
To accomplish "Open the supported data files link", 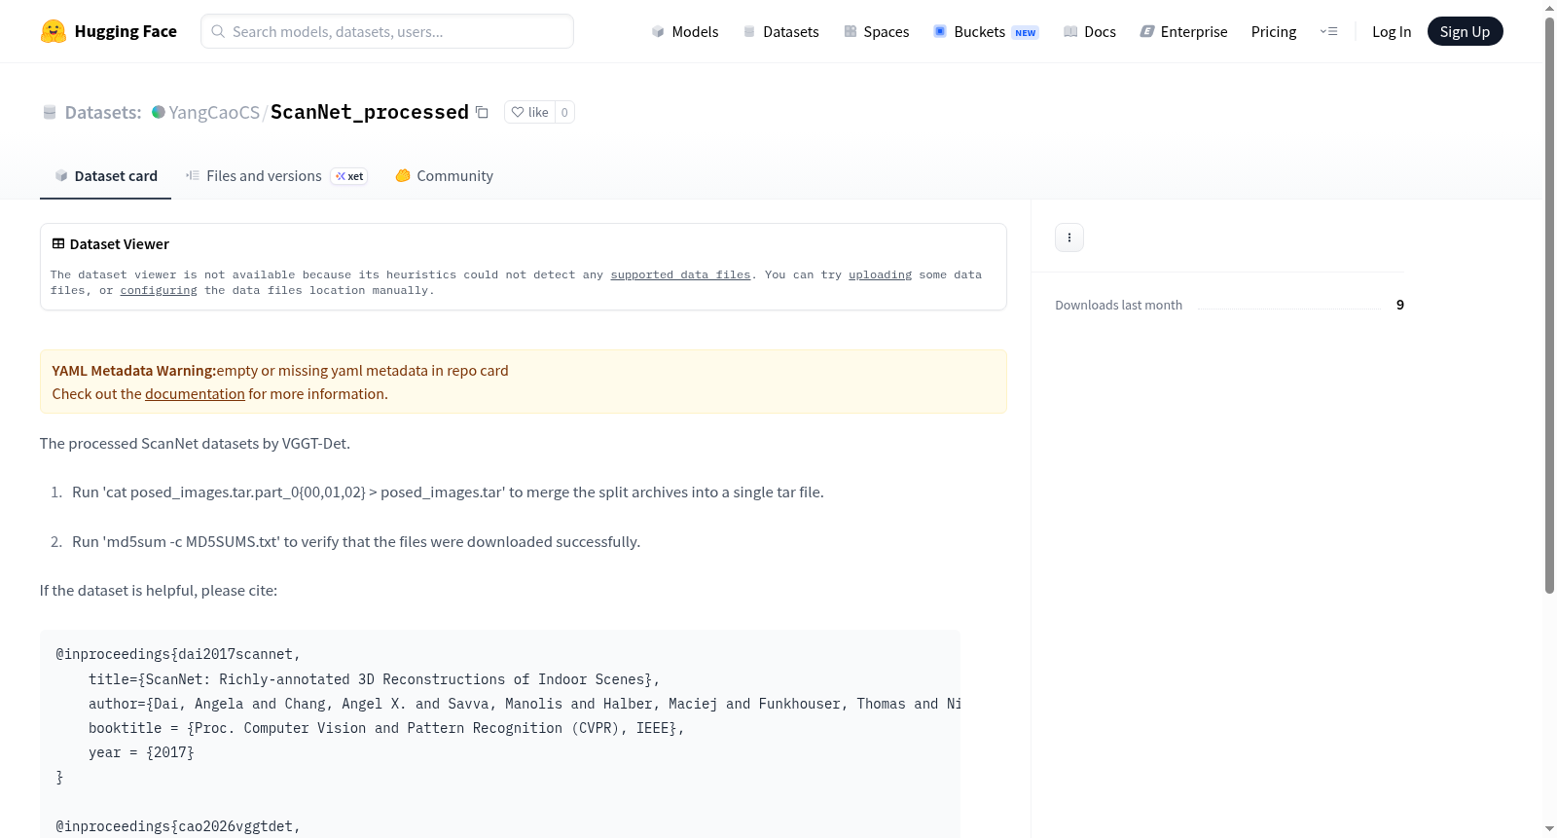I will [680, 275].
